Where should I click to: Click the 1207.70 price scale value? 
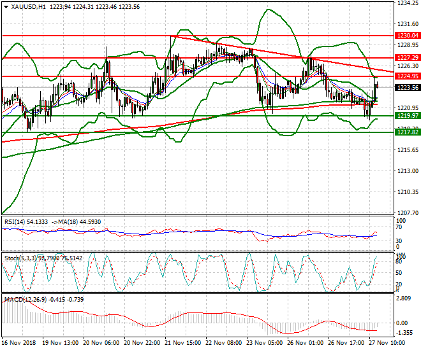pyautogui.click(x=408, y=213)
